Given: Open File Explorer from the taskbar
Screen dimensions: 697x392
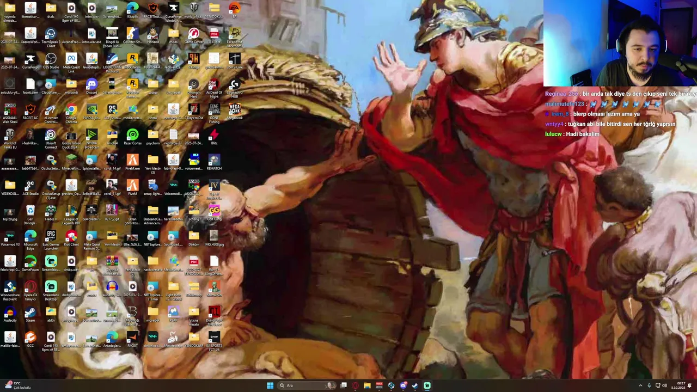Looking at the screenshot, I should (367, 385).
